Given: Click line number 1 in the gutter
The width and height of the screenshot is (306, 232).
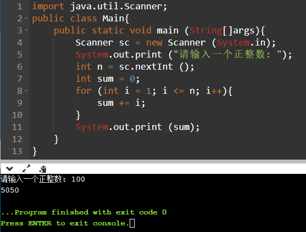Looking at the screenshot, I should click(x=20, y=7).
